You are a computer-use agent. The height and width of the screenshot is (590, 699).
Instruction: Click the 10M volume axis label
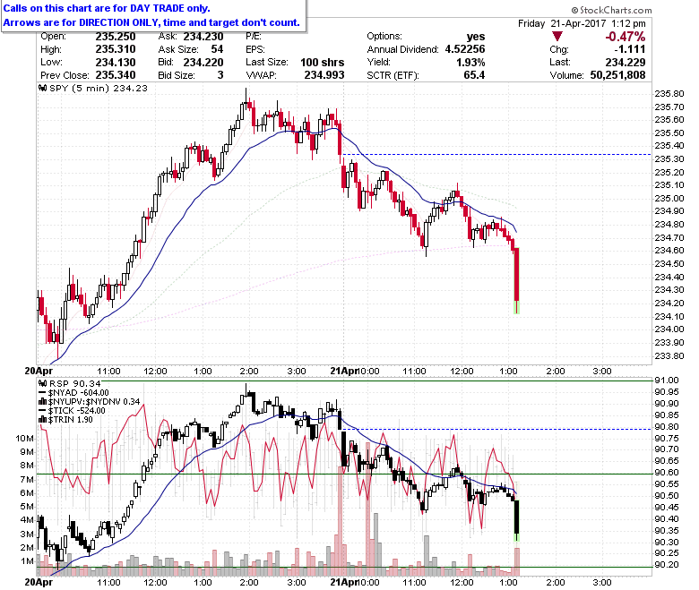pos(24,438)
